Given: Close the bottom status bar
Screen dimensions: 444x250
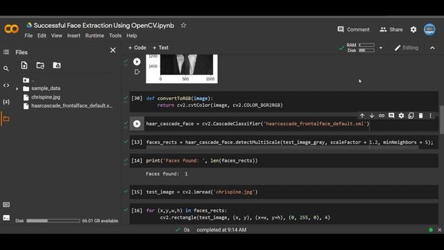Looking at the screenshot, I should point(439,230).
